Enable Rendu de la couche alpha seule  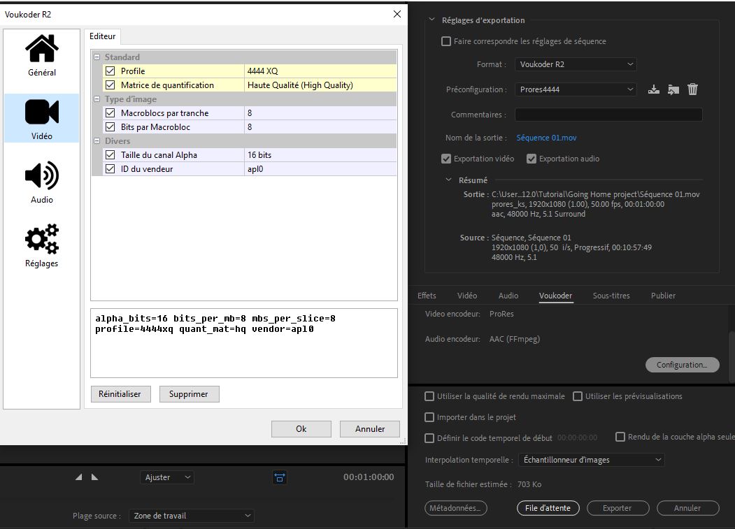pyautogui.click(x=620, y=437)
